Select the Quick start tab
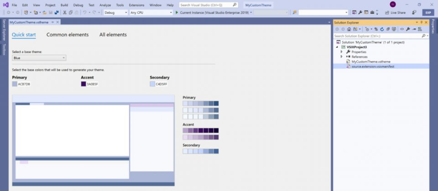This screenshot has width=438, height=191. (x=24, y=35)
